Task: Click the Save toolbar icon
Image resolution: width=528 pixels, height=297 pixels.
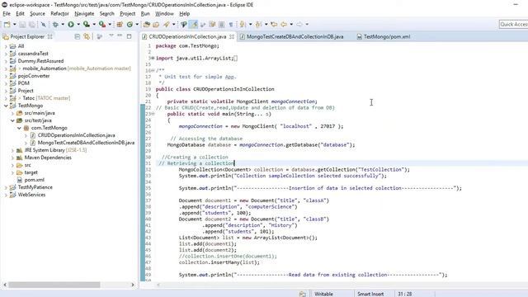Action: [22, 24]
